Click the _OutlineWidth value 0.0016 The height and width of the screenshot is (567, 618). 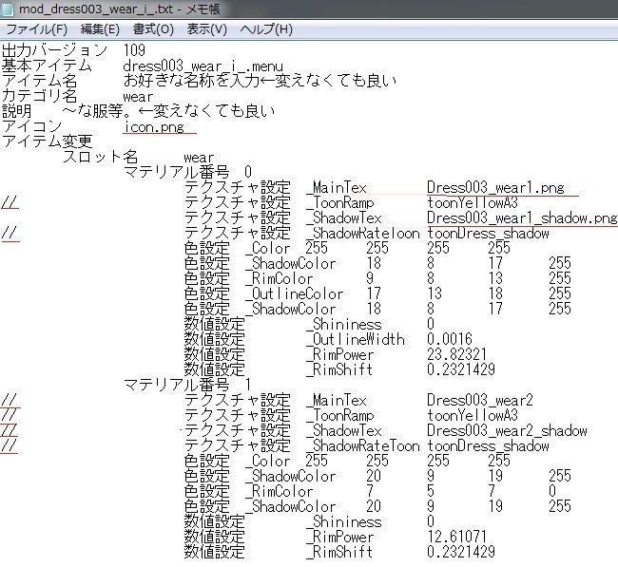[x=450, y=339]
